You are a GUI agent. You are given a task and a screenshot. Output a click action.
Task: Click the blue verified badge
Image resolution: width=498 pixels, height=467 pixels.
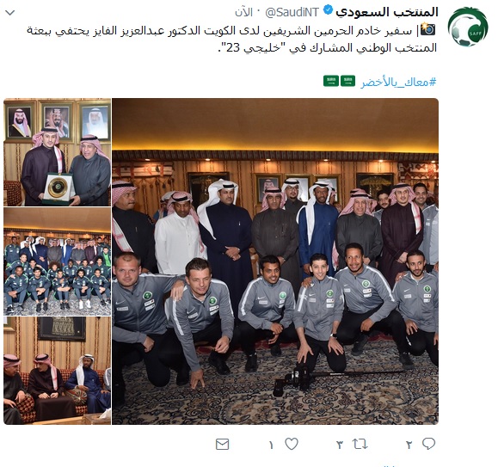coord(328,11)
